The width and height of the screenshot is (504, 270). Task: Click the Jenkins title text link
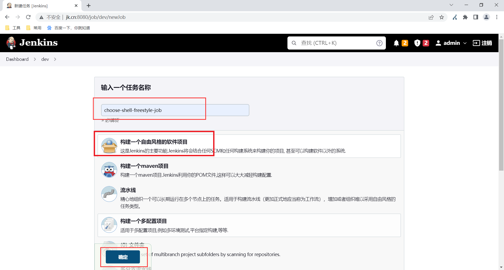(x=39, y=42)
